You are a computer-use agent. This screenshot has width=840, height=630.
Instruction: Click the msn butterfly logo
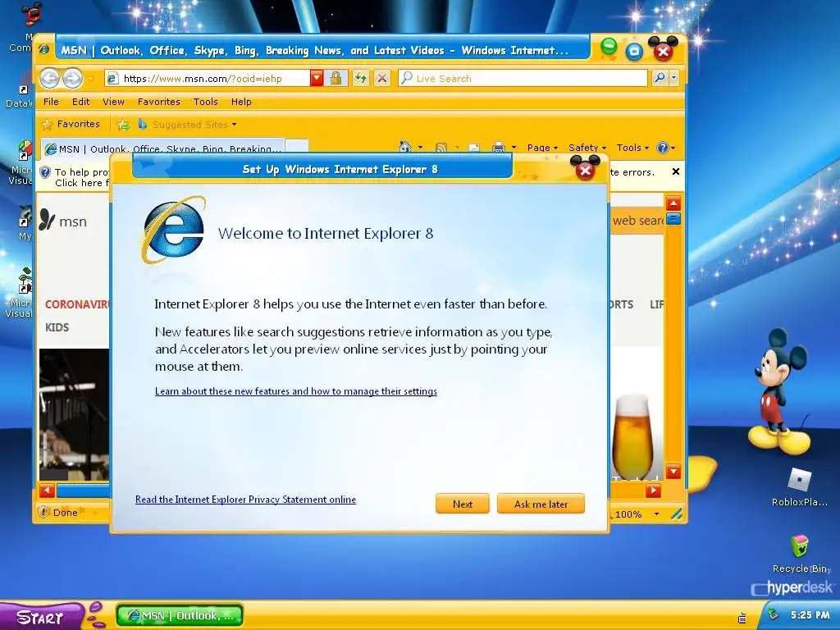(63, 220)
